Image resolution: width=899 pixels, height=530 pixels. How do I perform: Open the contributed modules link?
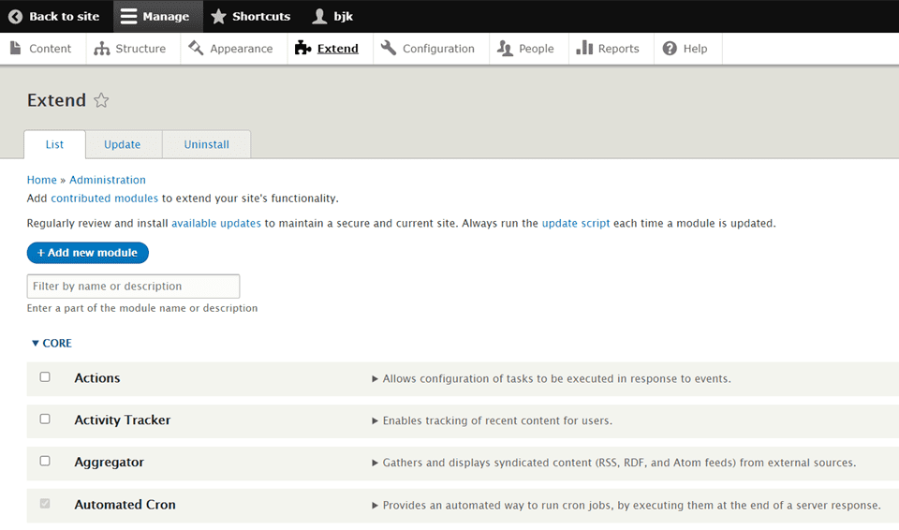[x=104, y=198]
